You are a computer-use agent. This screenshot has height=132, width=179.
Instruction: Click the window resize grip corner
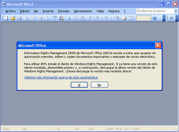point(176,130)
